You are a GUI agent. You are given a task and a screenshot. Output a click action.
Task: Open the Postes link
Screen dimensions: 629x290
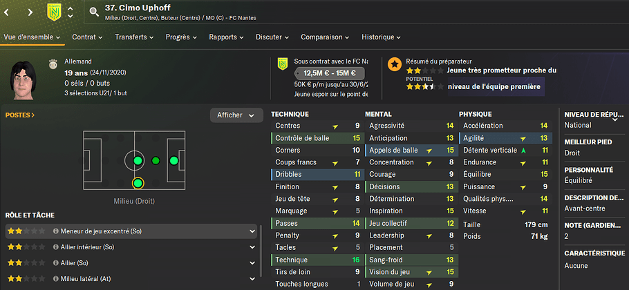click(19, 115)
